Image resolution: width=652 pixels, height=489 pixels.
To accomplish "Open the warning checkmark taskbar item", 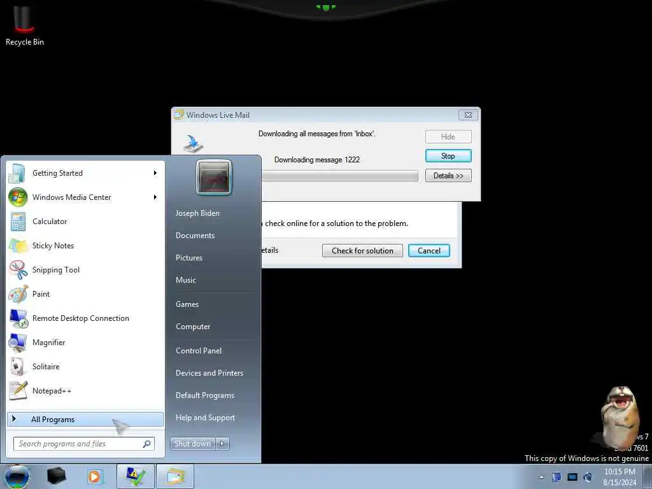I will [136, 476].
